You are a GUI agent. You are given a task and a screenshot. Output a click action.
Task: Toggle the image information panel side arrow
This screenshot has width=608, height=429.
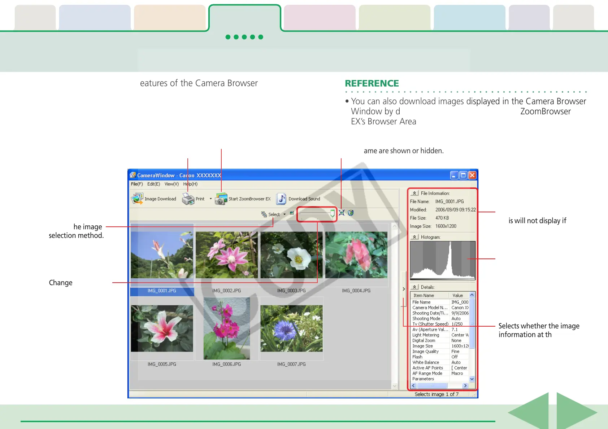pos(404,289)
